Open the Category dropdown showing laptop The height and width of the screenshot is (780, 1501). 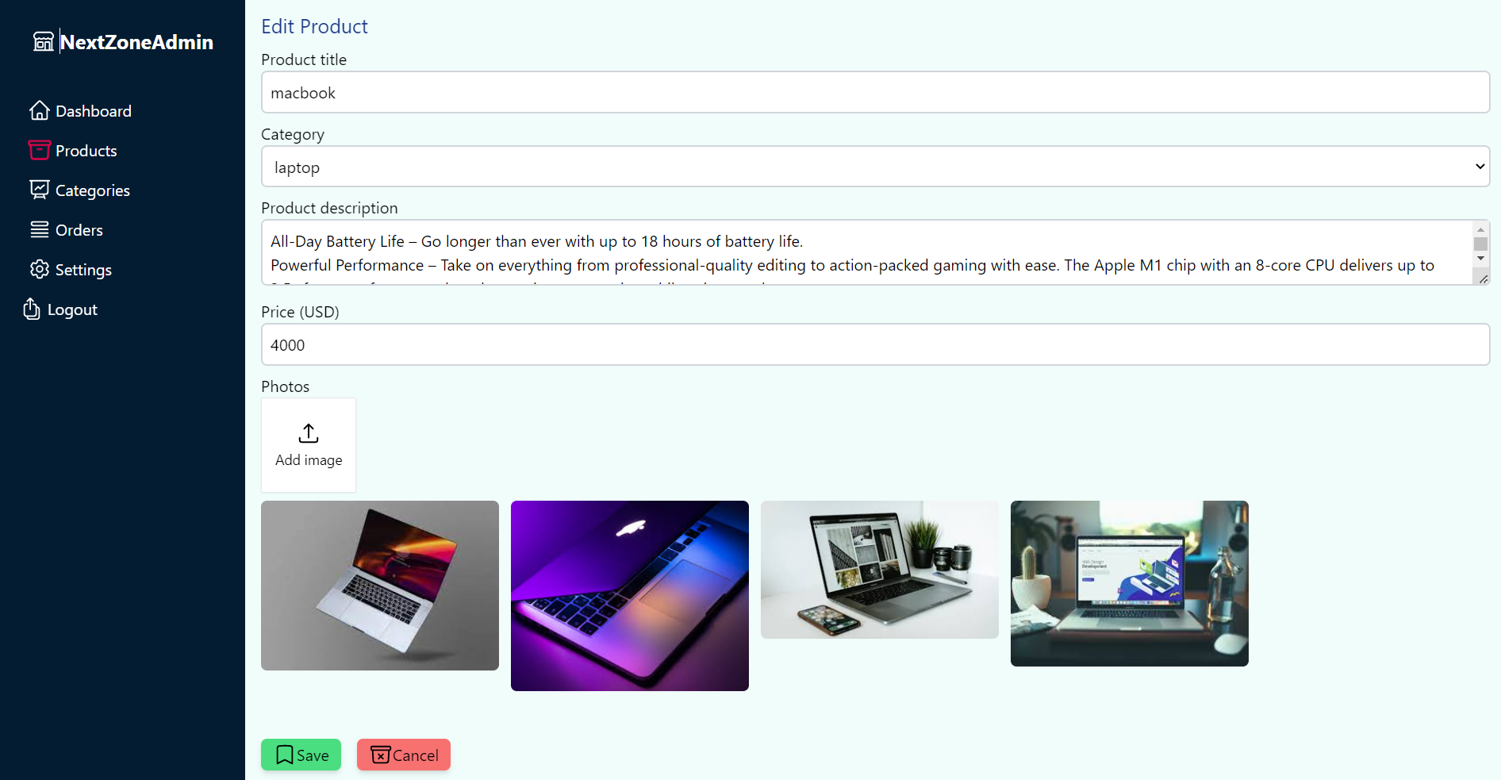(873, 167)
